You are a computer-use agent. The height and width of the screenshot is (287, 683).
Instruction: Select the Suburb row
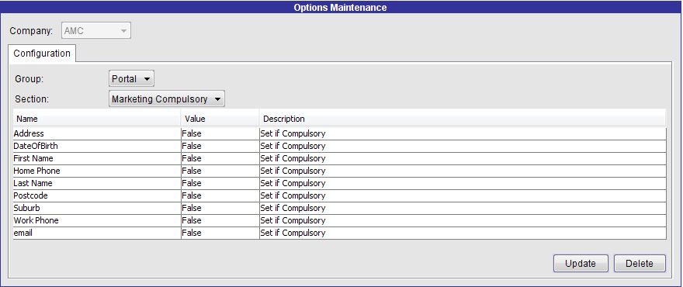point(339,208)
